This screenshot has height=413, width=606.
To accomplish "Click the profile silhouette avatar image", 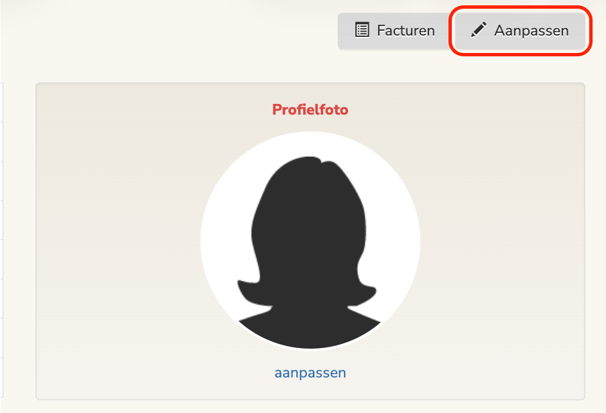I will (x=310, y=241).
